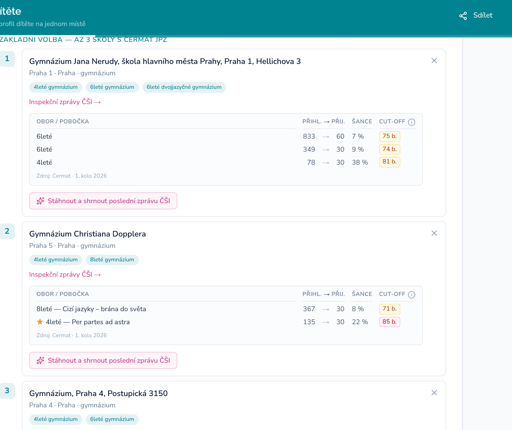
Task: Click priority number 2 badge
Action: coord(7,231)
